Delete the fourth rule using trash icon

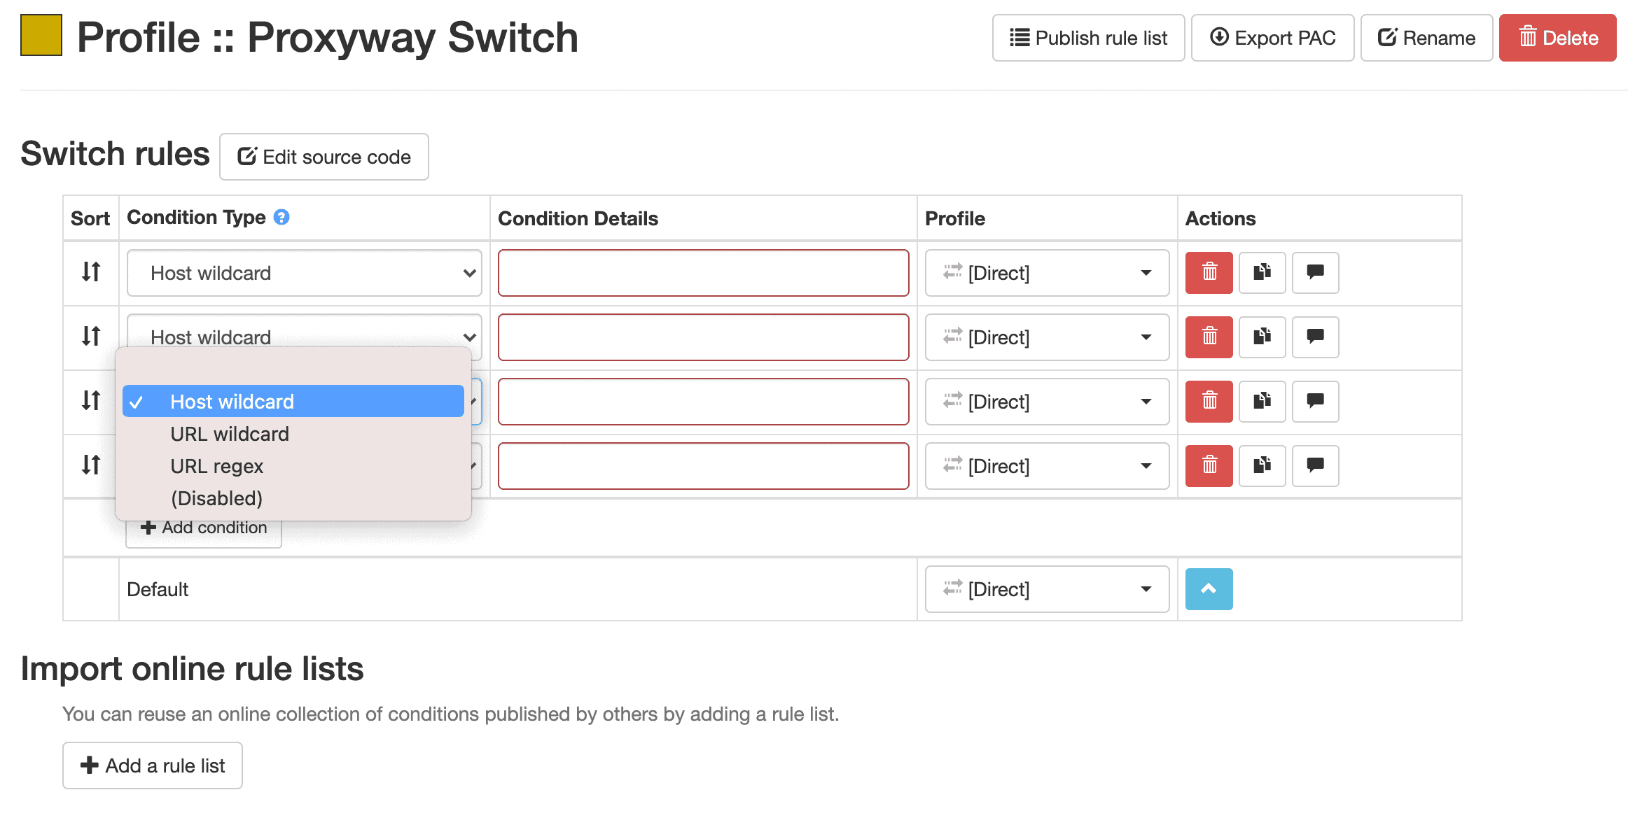1209,466
